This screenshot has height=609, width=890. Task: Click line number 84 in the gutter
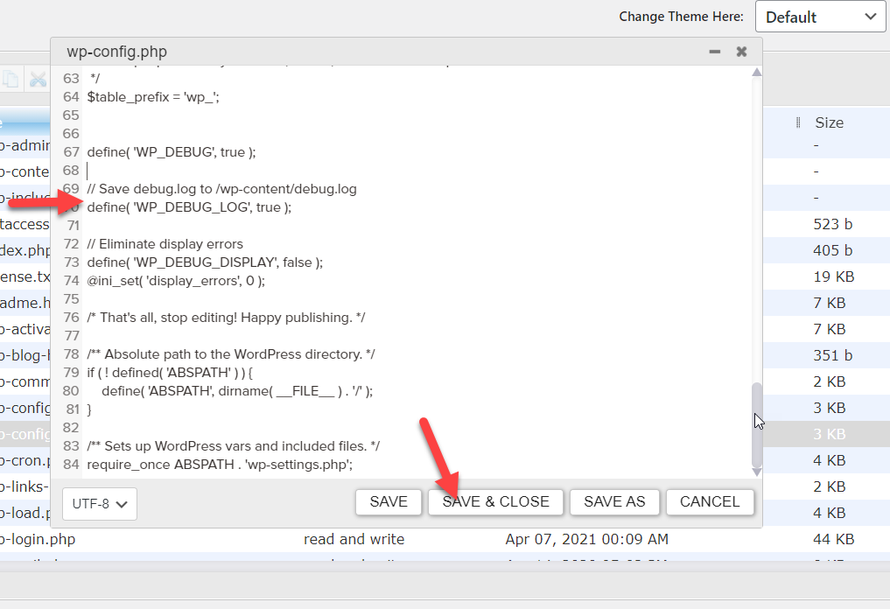tap(71, 465)
